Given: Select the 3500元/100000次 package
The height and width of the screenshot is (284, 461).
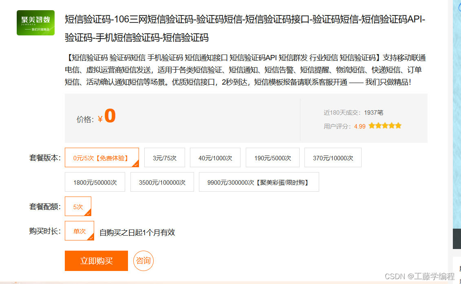Looking at the screenshot, I should point(162,182).
